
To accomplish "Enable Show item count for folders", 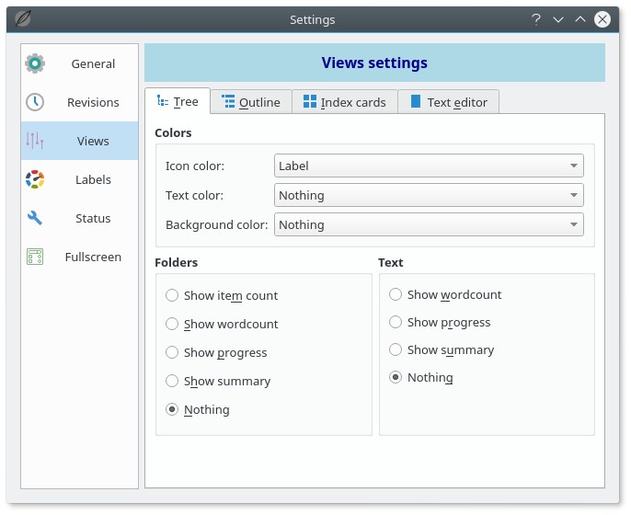I will tap(172, 295).
